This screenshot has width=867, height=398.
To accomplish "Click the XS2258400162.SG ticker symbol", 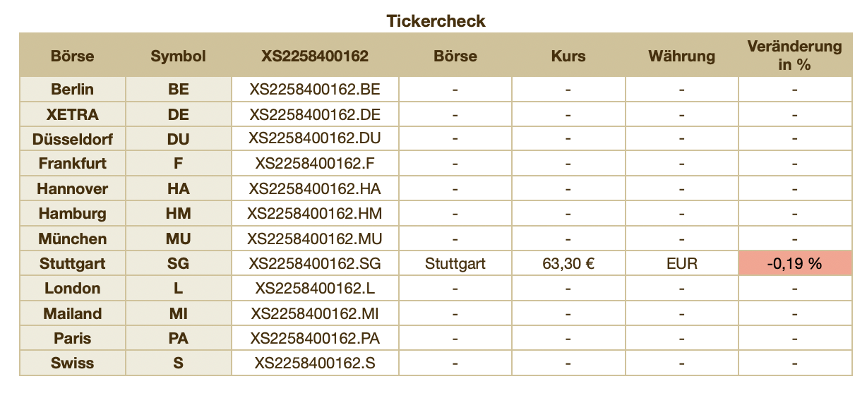I will coord(315,264).
